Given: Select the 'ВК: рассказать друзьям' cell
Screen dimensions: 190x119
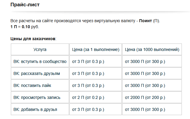Looking at the screenshot, I should 40,73.
